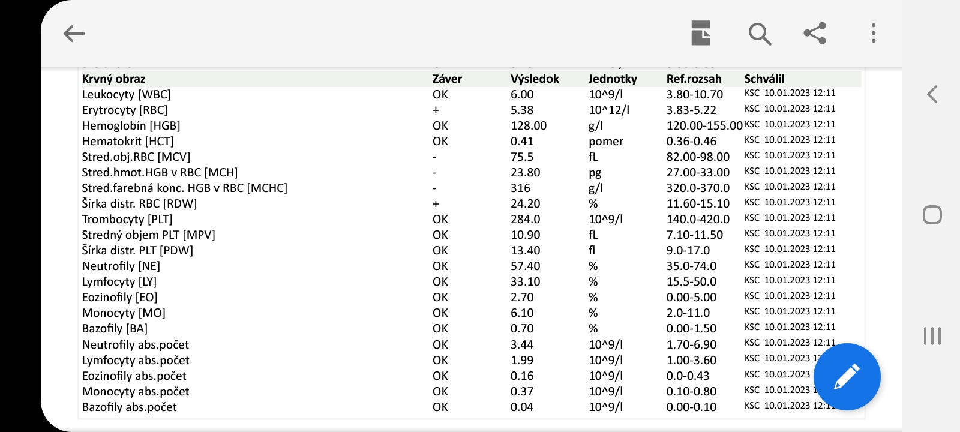This screenshot has height=432, width=960.
Task: Select the 'Bazofily abs.počet' row label
Action: coord(129,407)
